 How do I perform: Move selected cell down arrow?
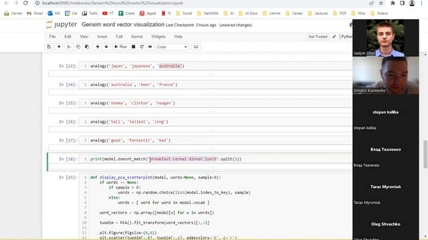[x=106, y=47]
